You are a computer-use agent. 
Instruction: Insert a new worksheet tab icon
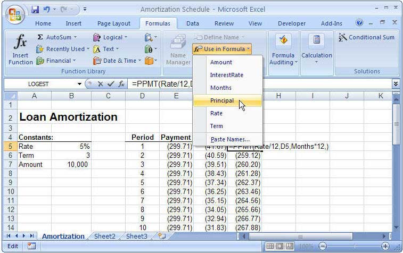coord(162,236)
